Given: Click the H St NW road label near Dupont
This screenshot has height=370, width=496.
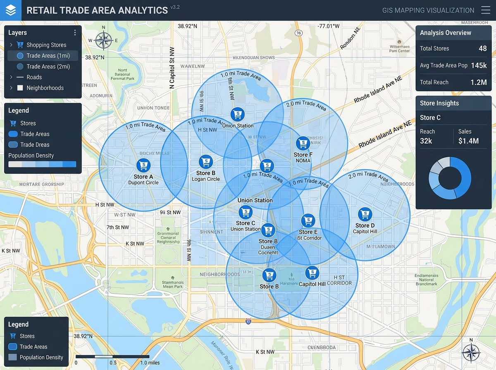Looking at the screenshot, I should tap(105, 205).
